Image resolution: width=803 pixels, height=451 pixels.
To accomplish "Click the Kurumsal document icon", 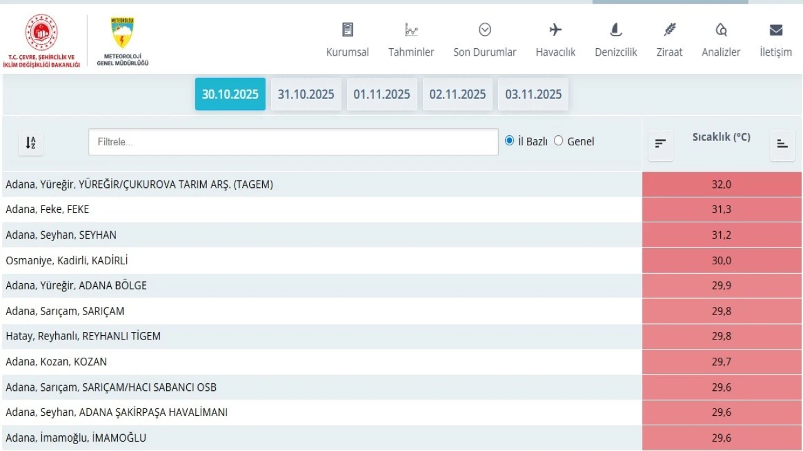I will [347, 30].
